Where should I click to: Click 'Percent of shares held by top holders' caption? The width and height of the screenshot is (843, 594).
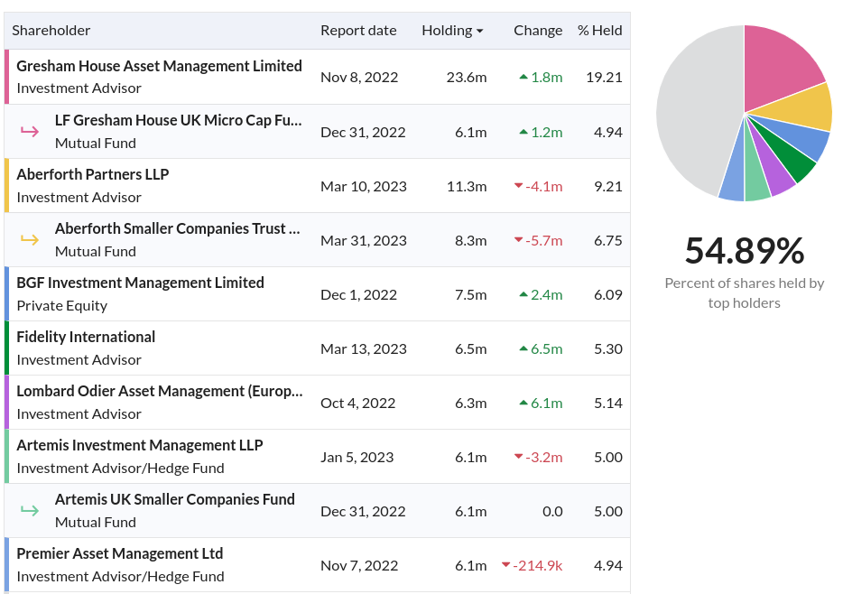coord(745,293)
